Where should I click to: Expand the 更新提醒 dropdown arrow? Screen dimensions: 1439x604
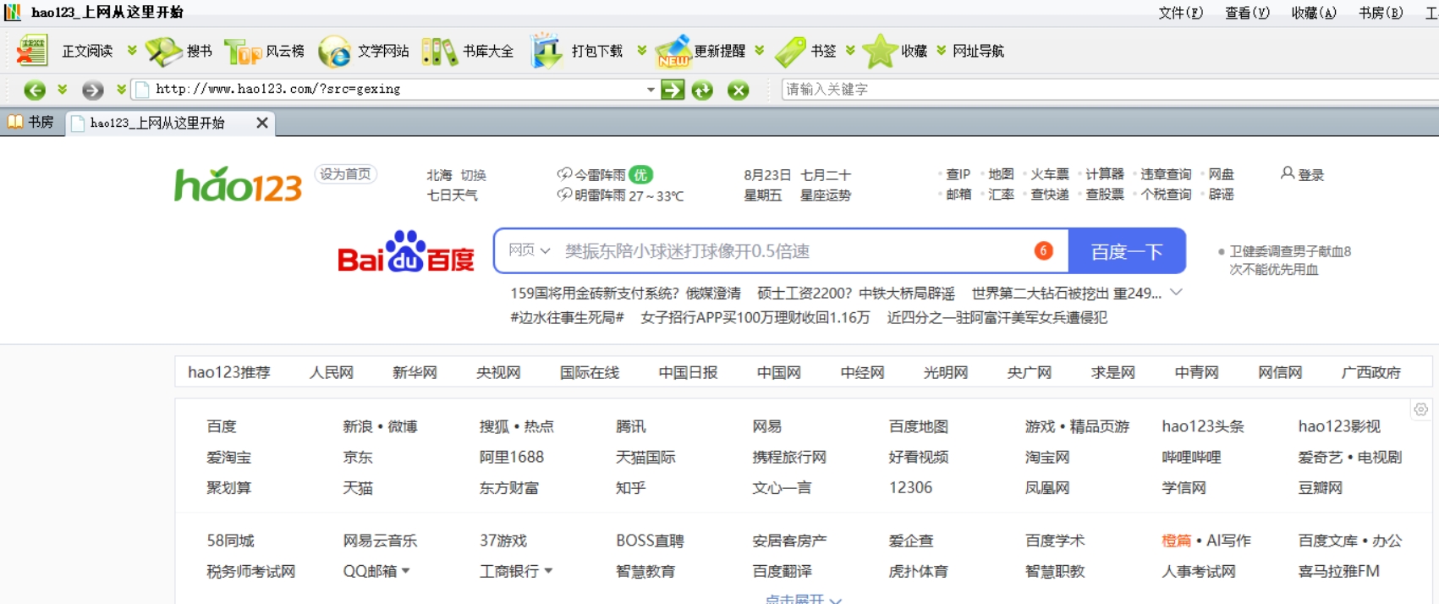759,51
